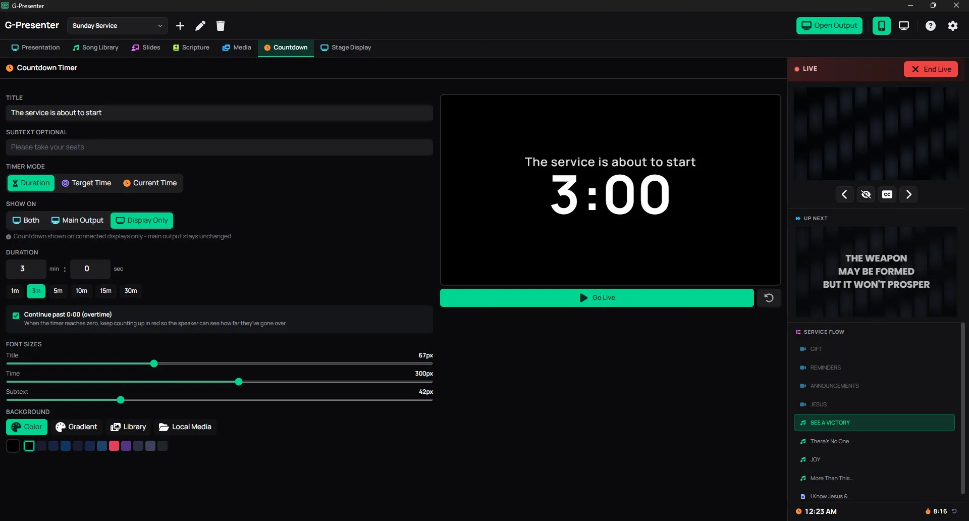Pick the purple background color swatch

pyautogui.click(x=126, y=446)
